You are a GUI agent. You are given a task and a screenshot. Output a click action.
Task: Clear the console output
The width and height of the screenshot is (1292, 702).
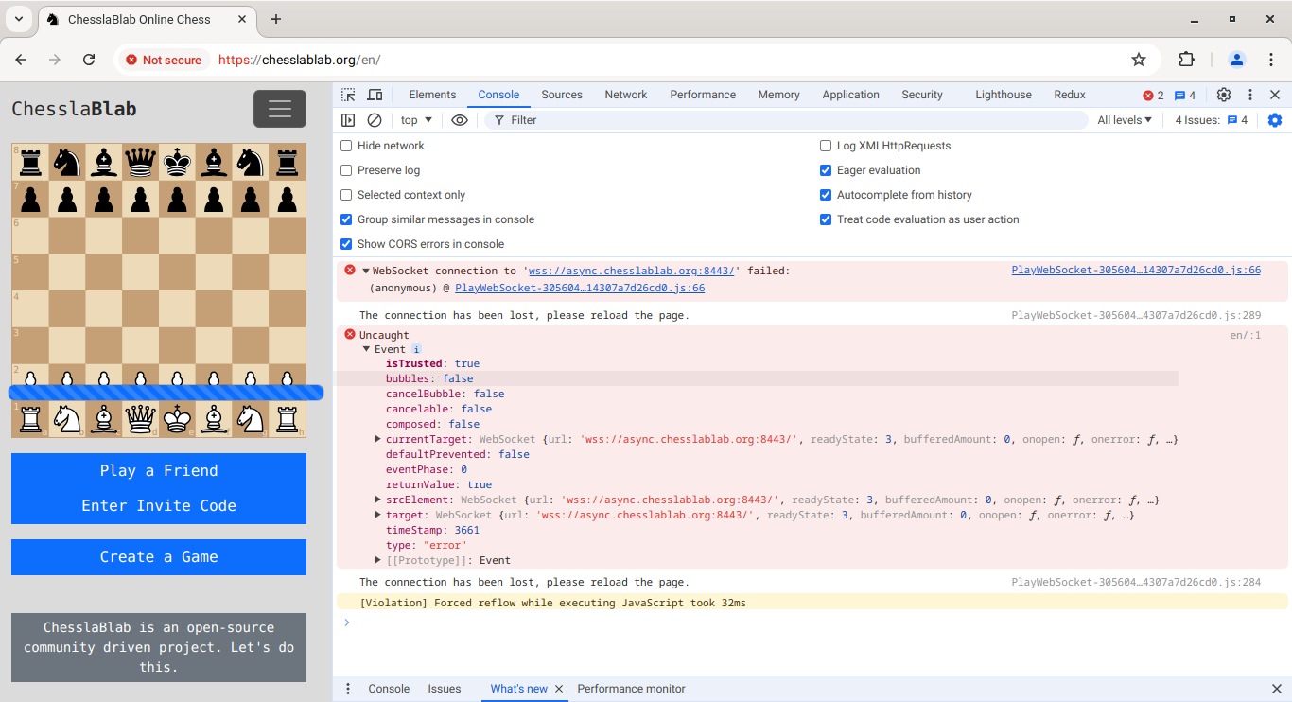coord(375,120)
